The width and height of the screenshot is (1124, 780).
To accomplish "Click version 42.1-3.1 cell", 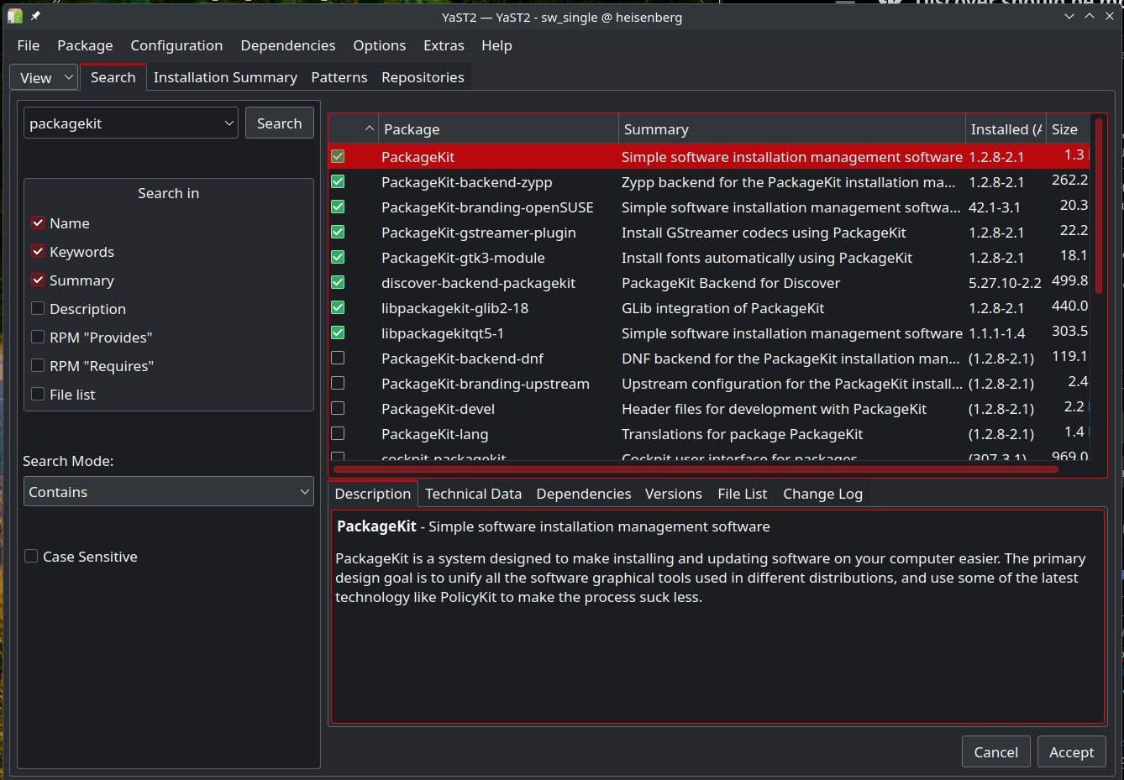I will click(995, 207).
